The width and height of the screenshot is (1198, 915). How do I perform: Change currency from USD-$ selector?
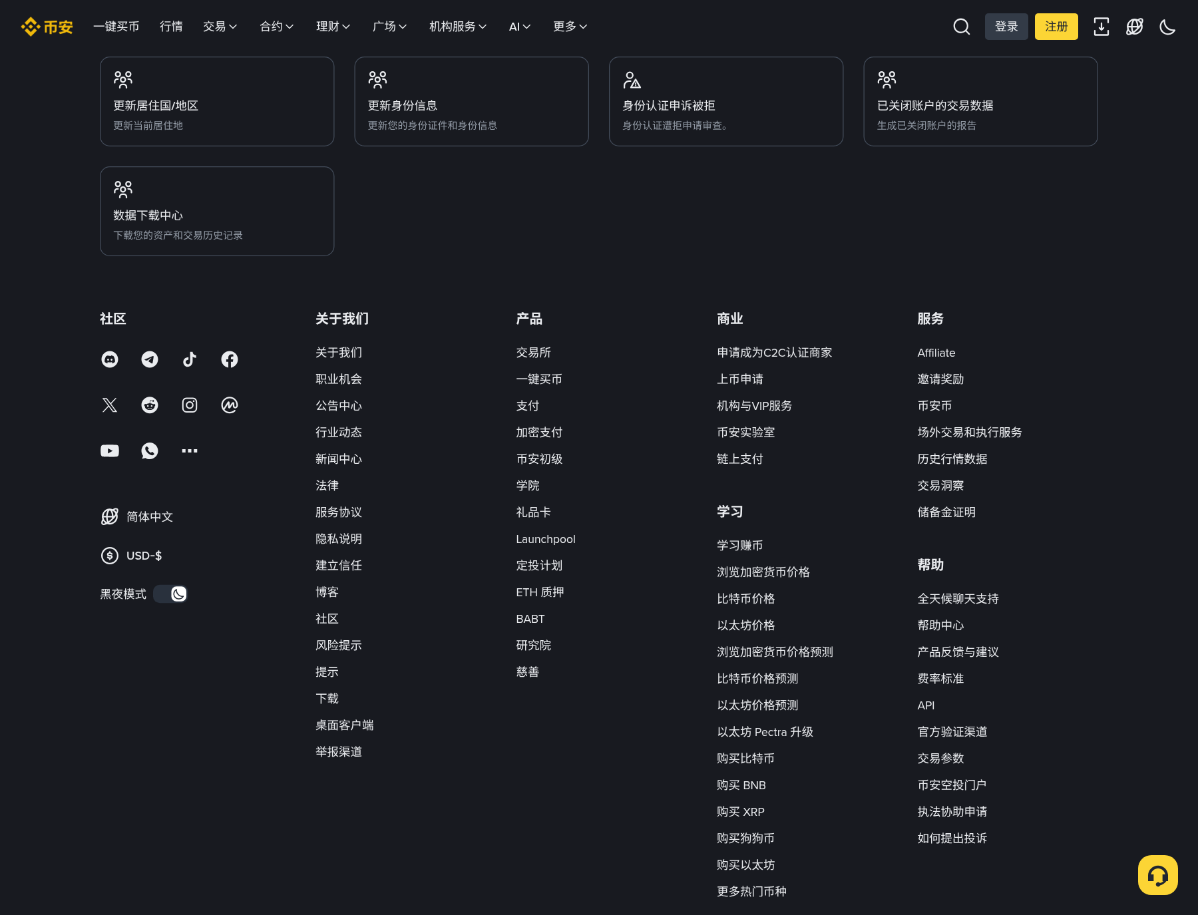coord(132,556)
